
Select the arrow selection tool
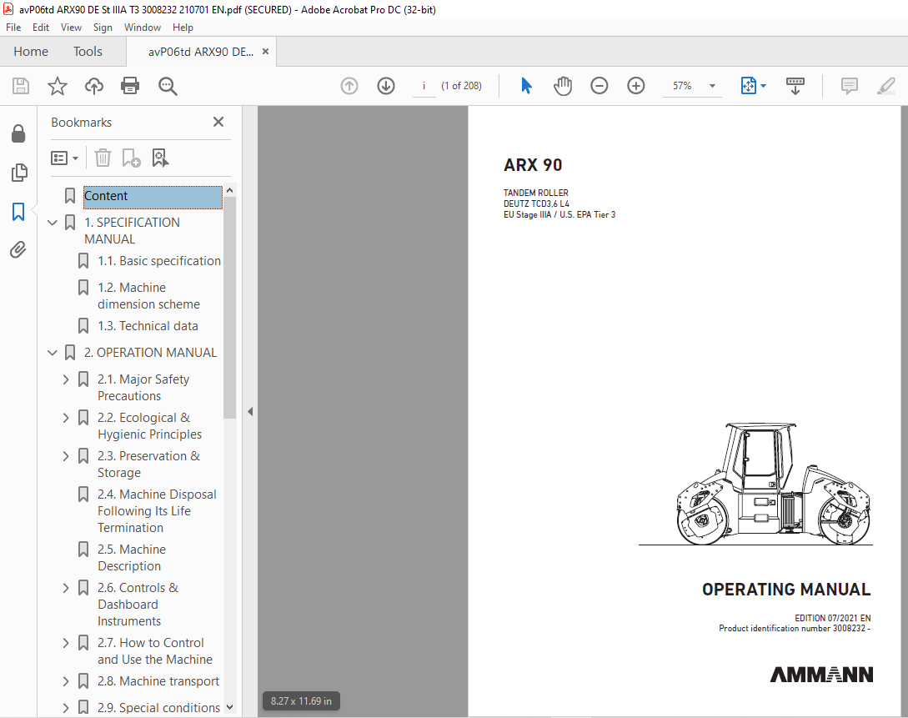(x=526, y=86)
